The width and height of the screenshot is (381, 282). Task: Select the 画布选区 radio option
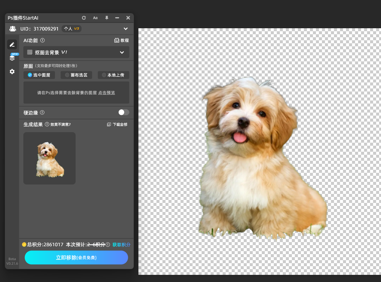[x=76, y=75]
